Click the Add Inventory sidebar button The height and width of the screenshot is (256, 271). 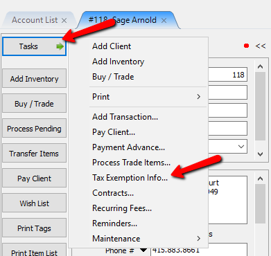coord(34,79)
